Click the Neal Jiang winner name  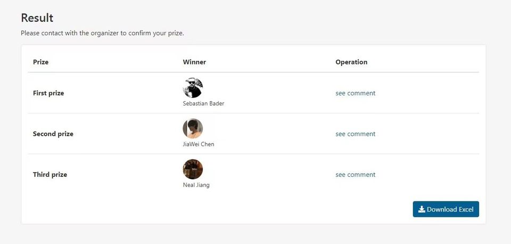(196, 185)
